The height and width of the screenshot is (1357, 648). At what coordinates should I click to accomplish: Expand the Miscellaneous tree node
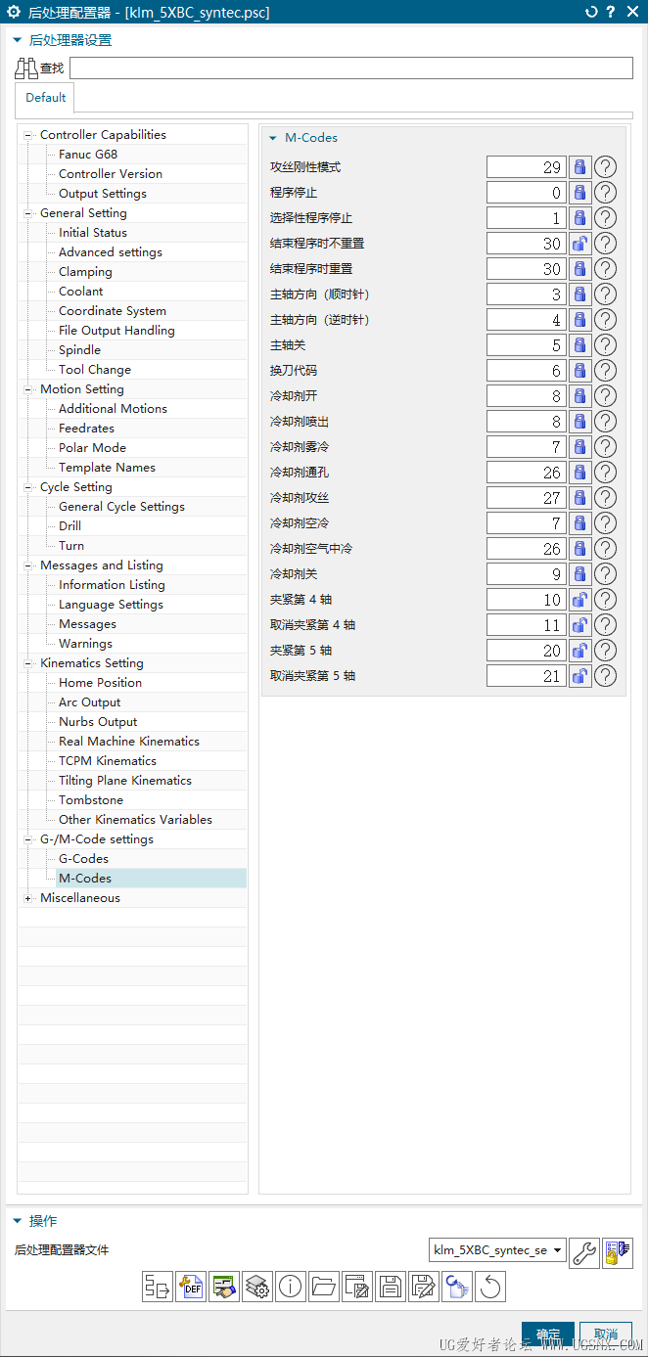29,898
